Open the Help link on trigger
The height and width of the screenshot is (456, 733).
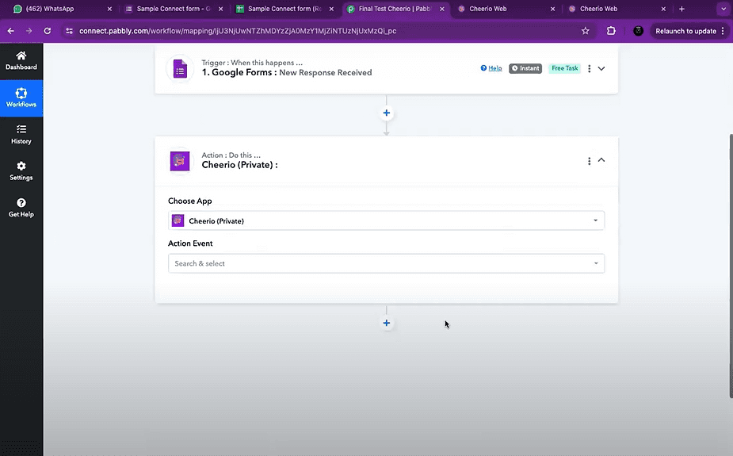click(x=491, y=68)
